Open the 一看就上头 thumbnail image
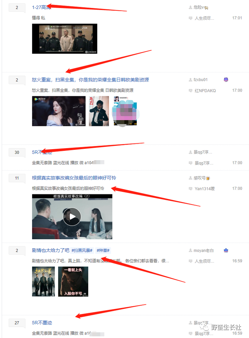249x338 pixels. [73, 281]
